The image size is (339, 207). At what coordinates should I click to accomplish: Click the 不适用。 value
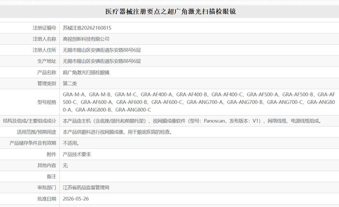(71, 143)
